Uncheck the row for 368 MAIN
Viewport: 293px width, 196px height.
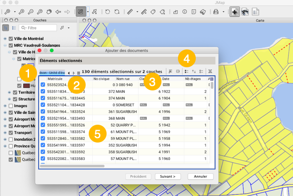coord(43,118)
